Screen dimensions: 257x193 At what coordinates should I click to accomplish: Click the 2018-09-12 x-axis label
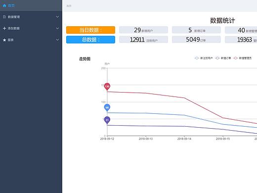click(x=107, y=139)
